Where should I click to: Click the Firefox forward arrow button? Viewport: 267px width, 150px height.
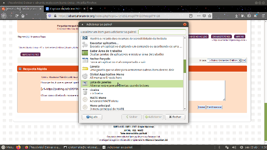point(10,16)
